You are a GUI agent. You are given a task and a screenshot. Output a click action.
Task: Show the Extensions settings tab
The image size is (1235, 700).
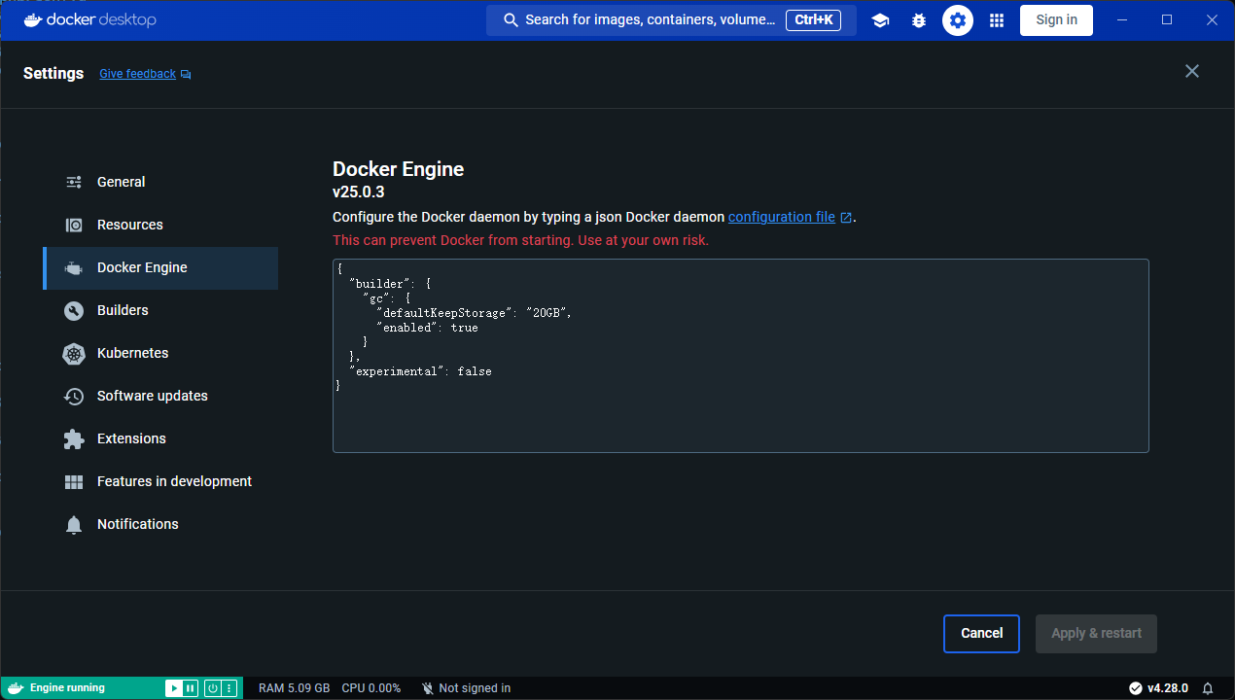[x=160, y=438]
